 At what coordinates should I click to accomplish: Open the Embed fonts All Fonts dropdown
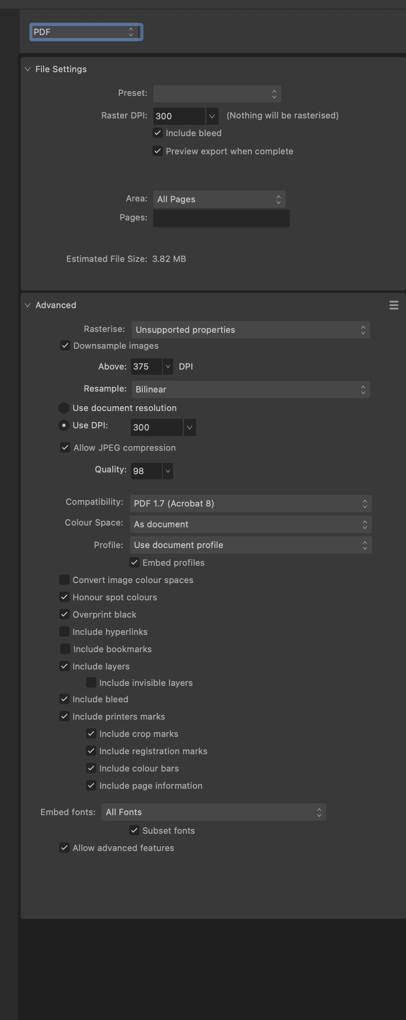(213, 812)
